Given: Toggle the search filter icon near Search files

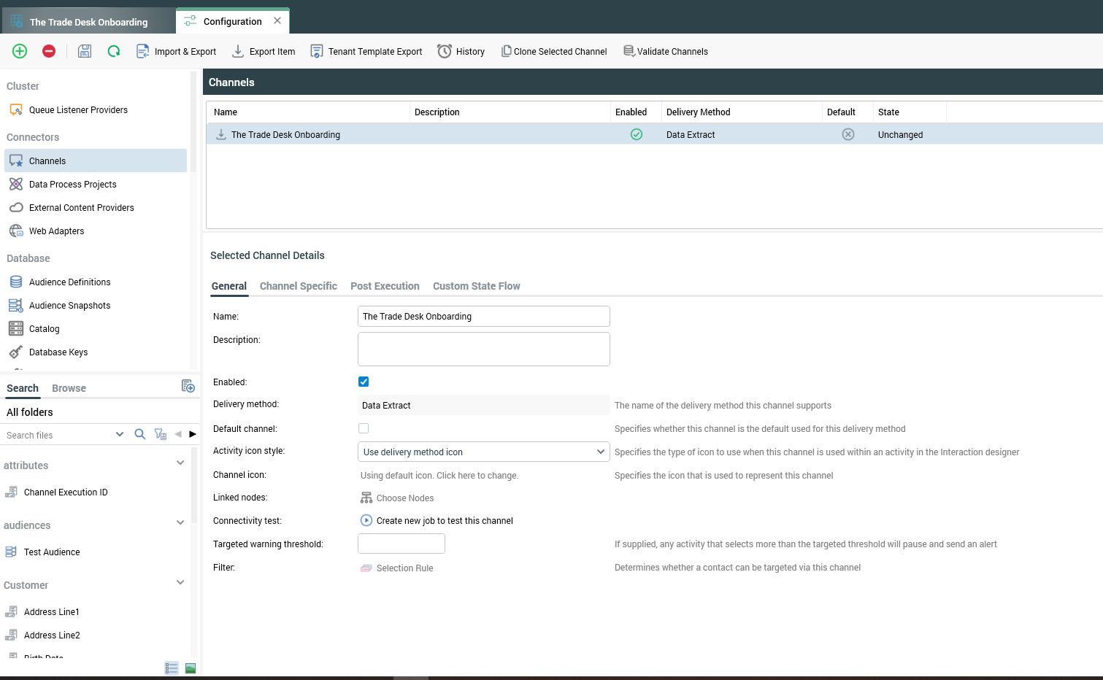Looking at the screenshot, I should pos(161,434).
